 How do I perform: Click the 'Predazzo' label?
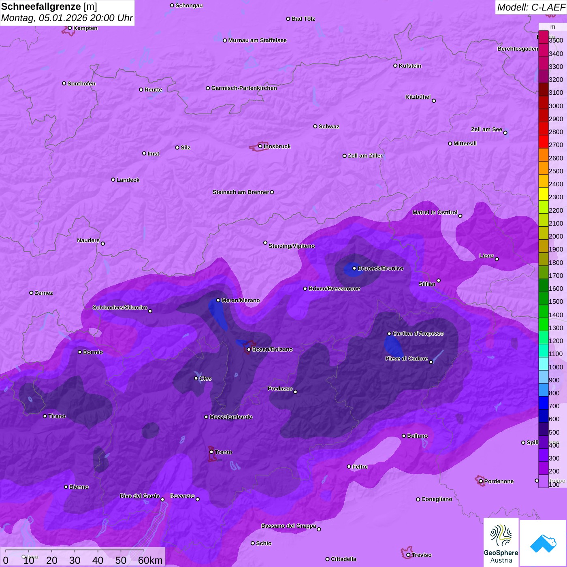280,388
